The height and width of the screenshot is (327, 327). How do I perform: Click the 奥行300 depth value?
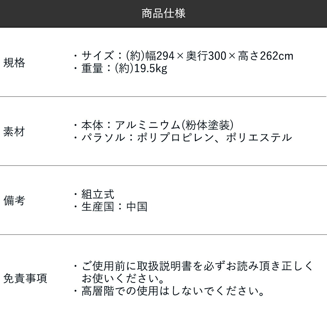pyautogui.click(x=206, y=56)
